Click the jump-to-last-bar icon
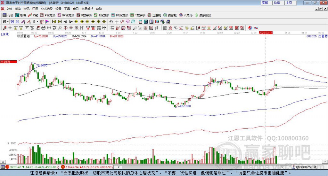Viewport: 328px width, 176px height. [x=60, y=22]
